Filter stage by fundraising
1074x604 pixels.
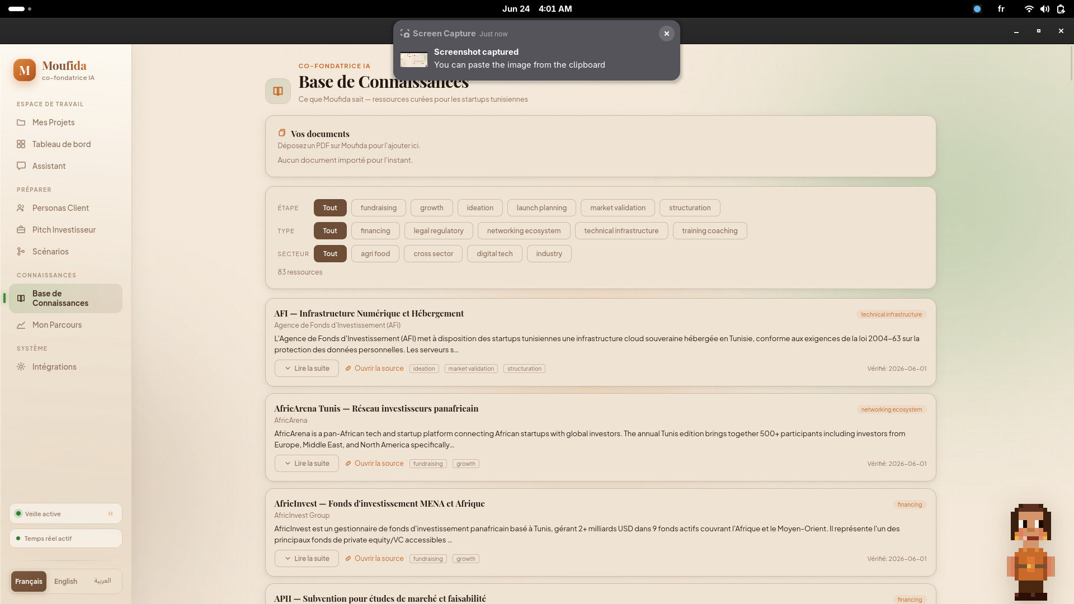(x=379, y=208)
